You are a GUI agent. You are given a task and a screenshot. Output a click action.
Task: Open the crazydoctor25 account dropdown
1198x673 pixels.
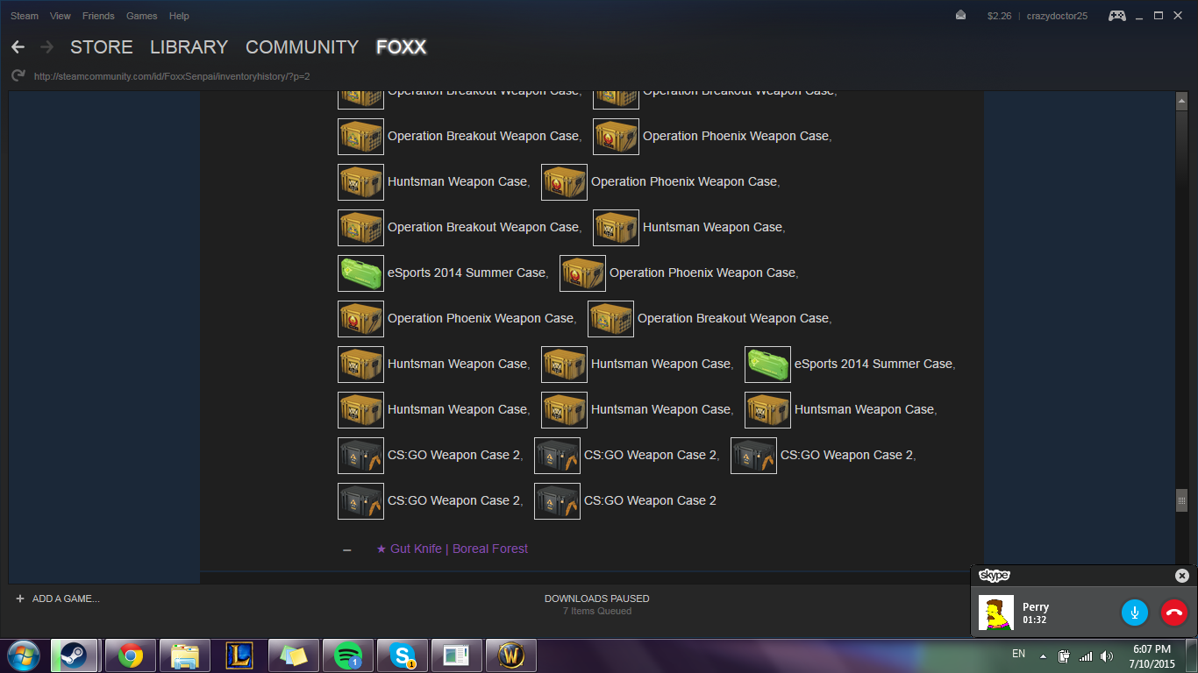(x=1057, y=16)
